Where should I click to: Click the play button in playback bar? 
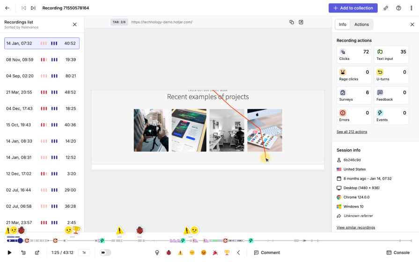(x=9, y=253)
